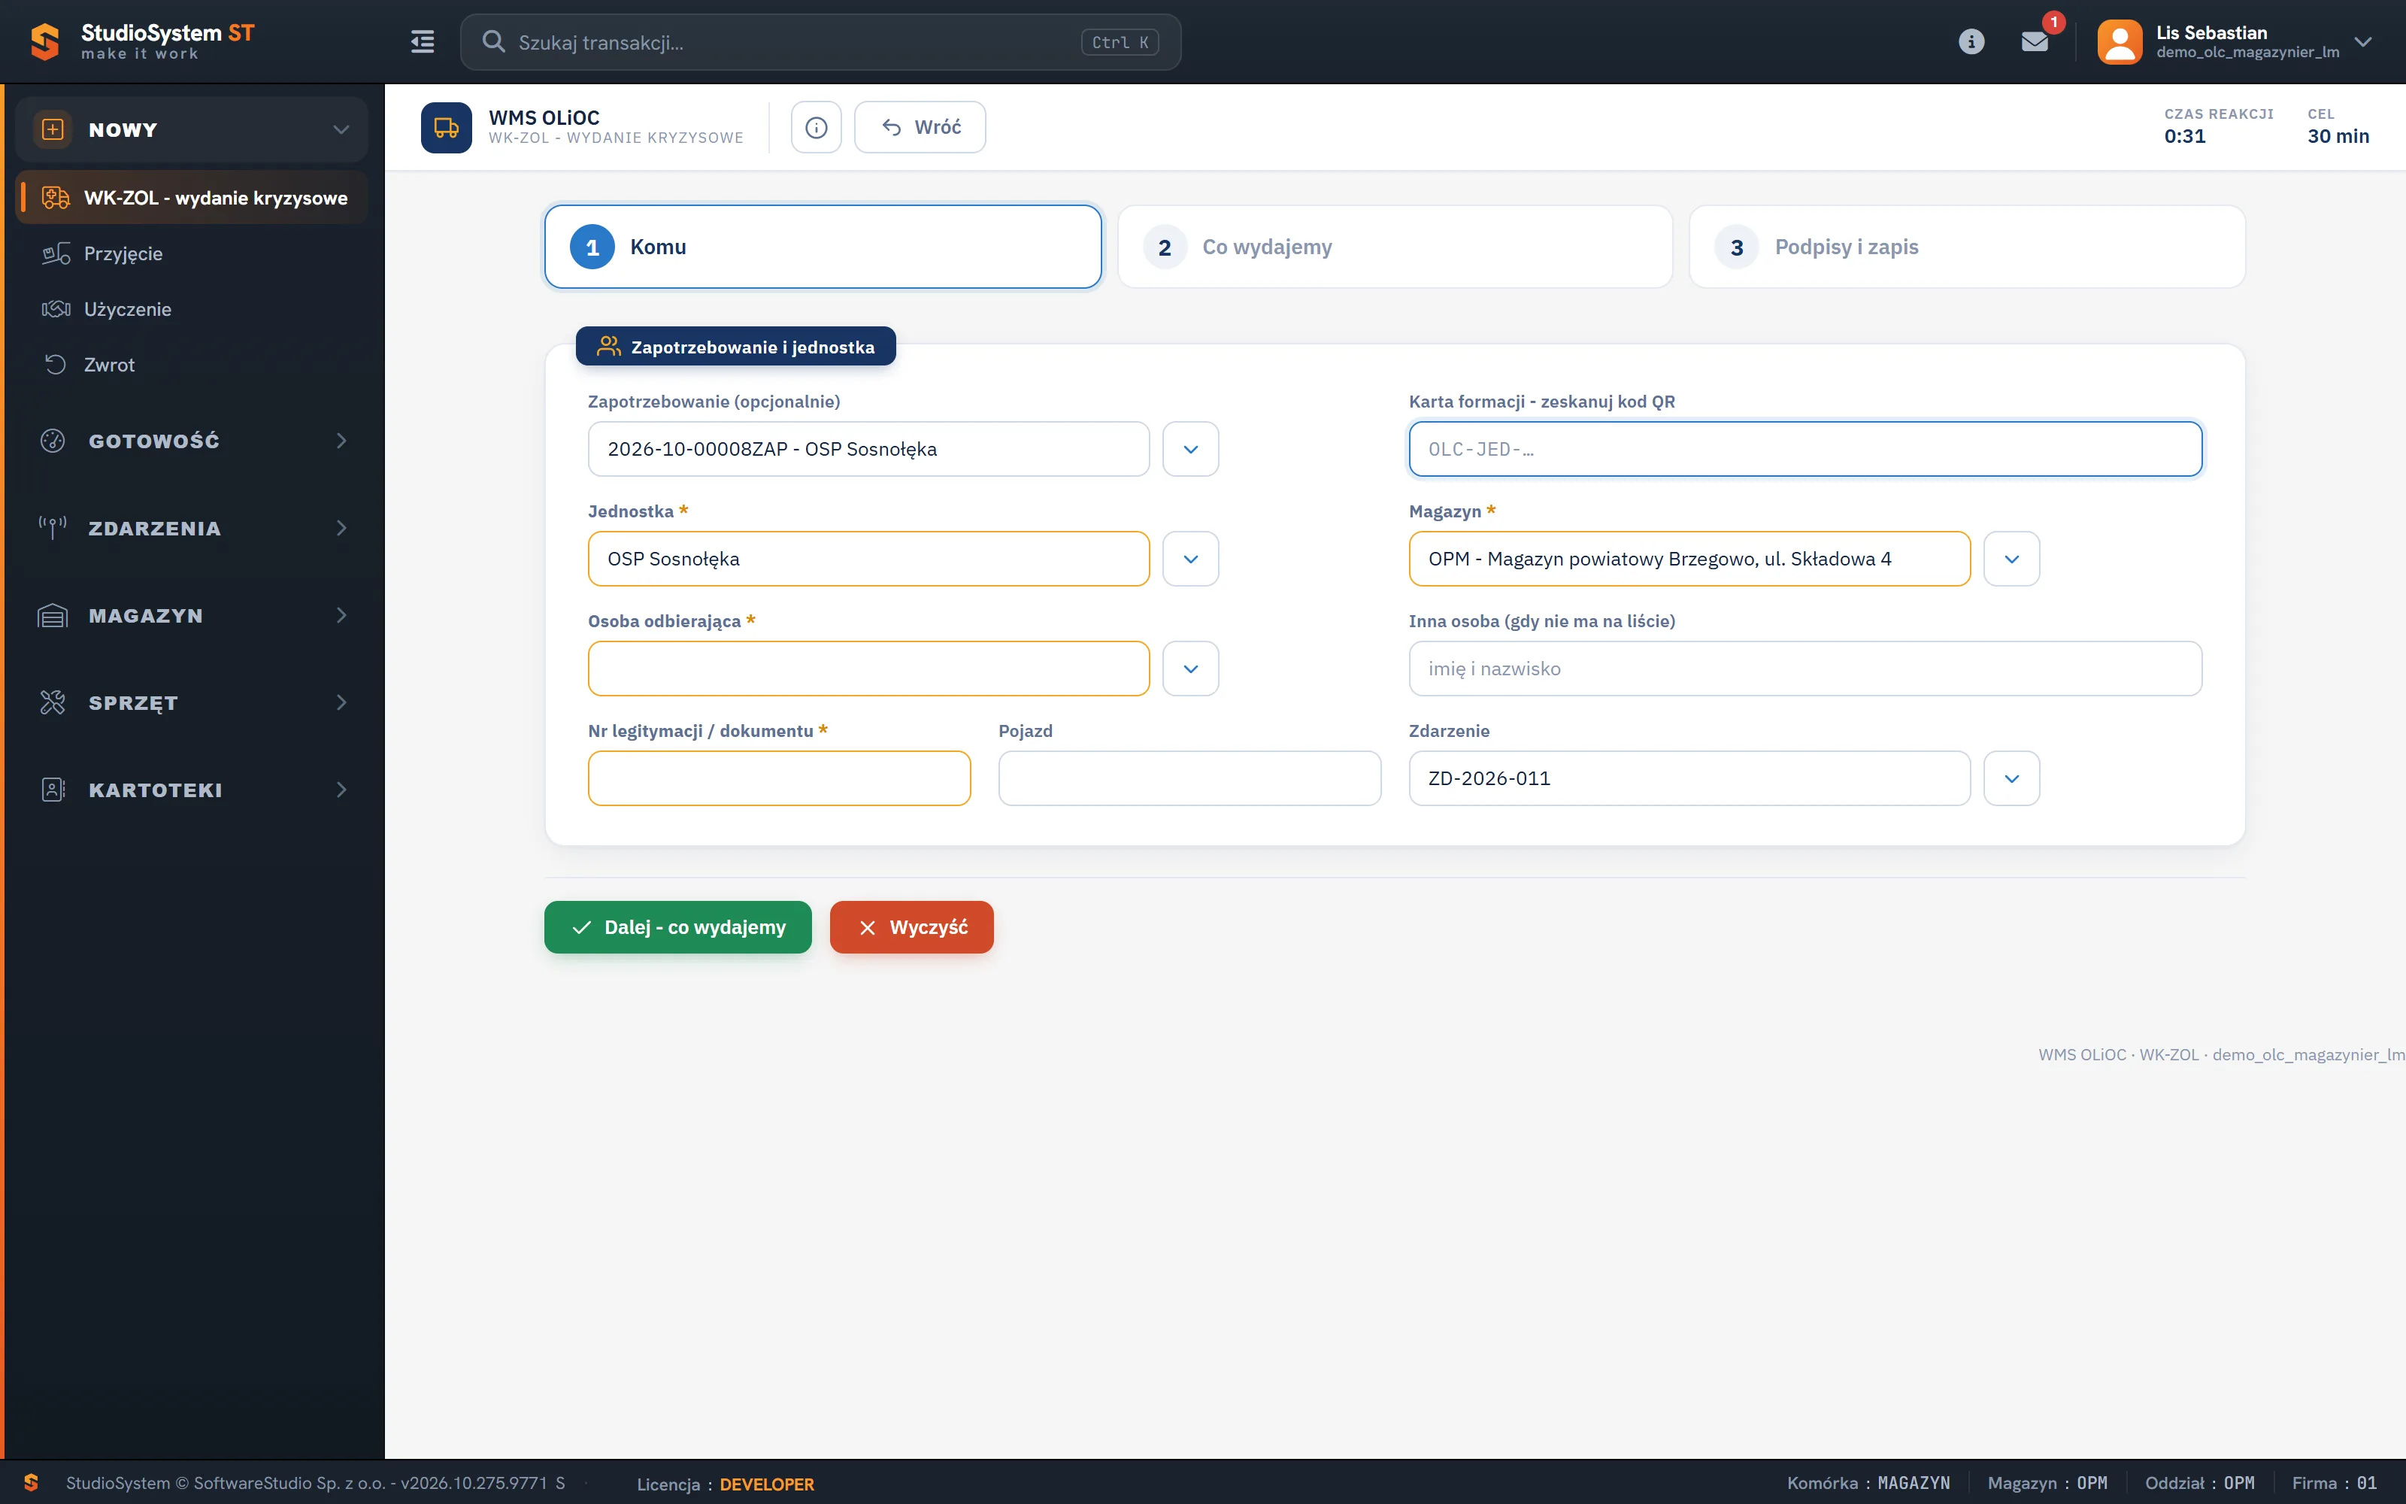Click the circled info button beside Wróć
This screenshot has width=2406, height=1504.
(x=817, y=127)
